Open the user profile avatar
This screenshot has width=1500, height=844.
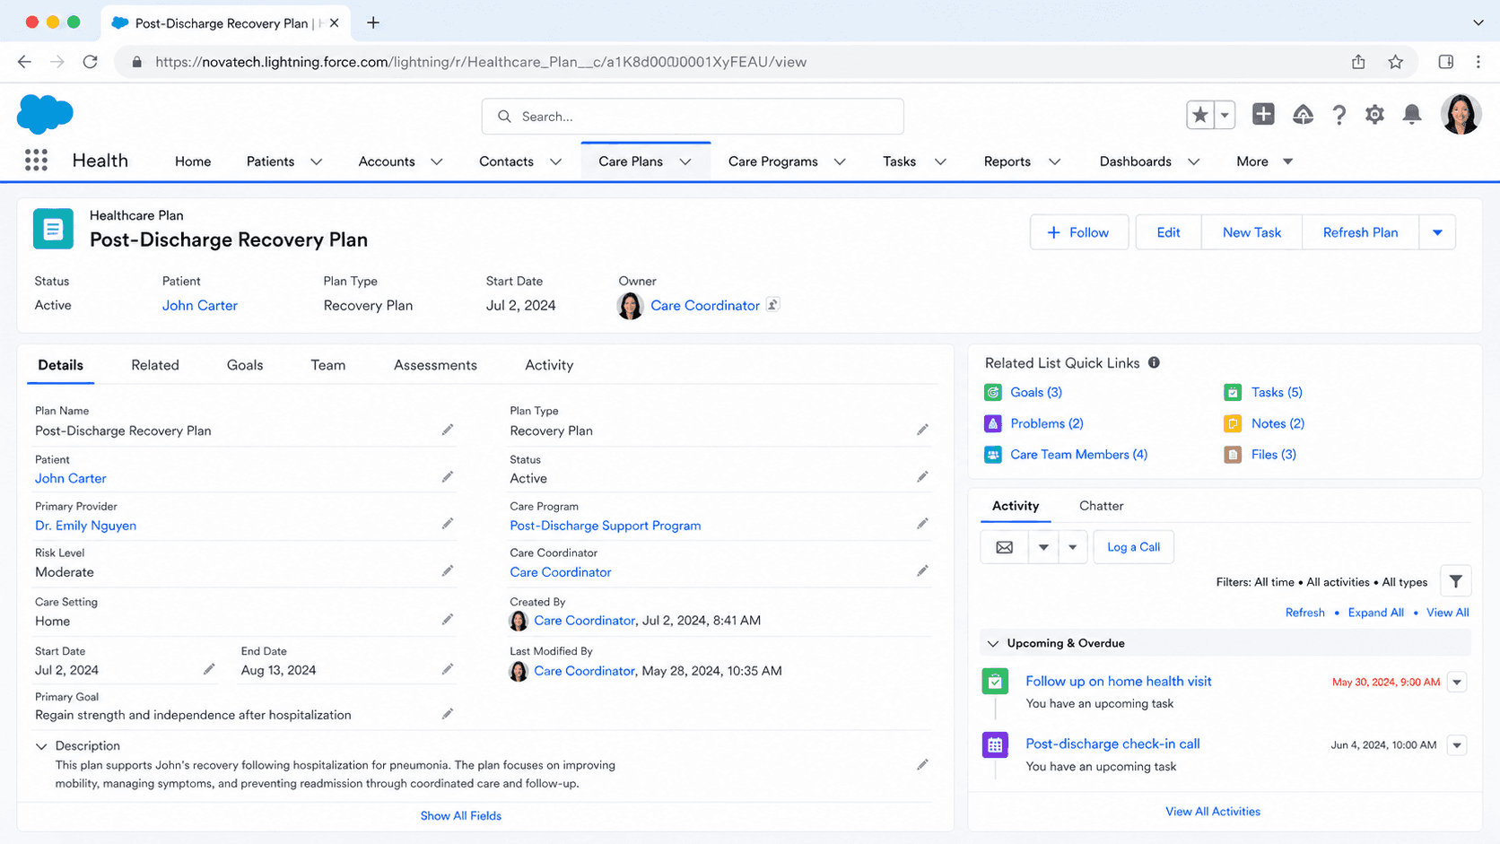click(1461, 115)
